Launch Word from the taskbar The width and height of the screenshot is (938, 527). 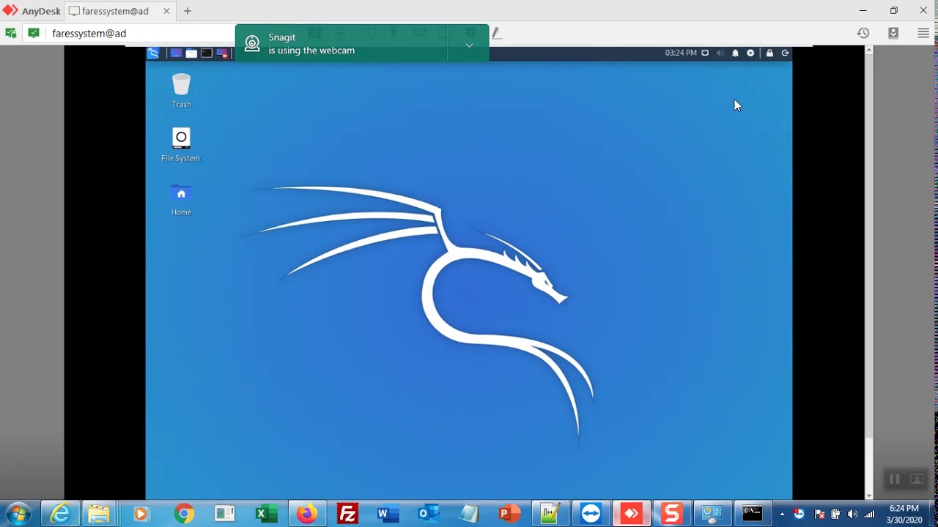(x=388, y=514)
